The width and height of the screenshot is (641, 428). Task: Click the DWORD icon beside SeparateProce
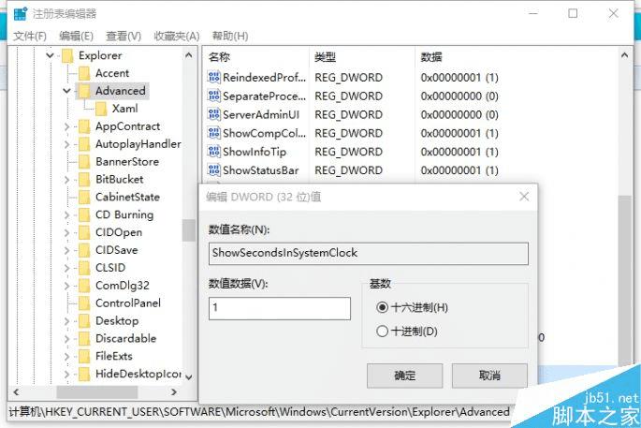[213, 96]
